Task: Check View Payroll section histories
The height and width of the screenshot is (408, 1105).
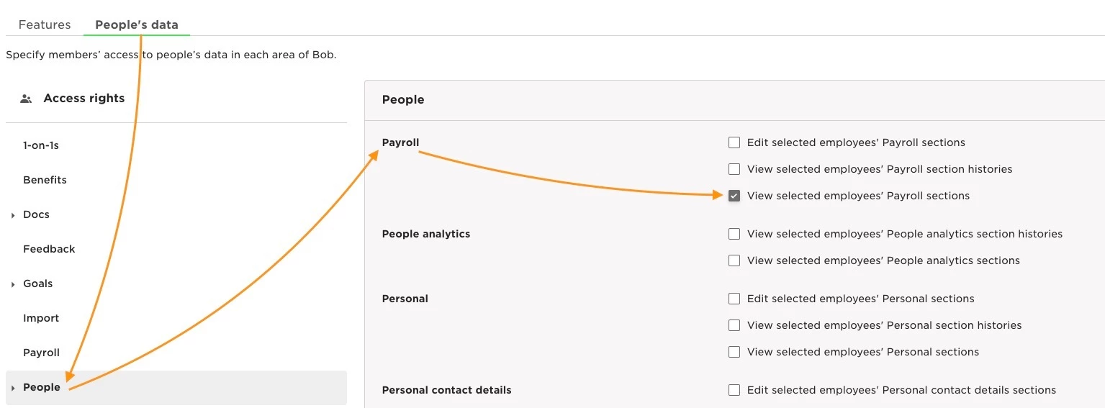Action: pos(734,169)
